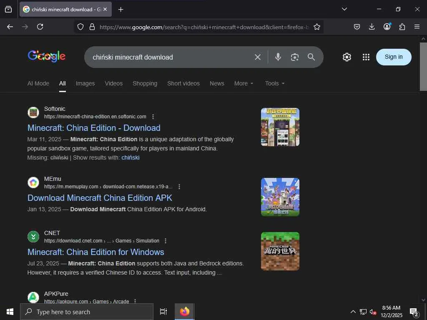Viewport: 427px width, 320px height.
Task: Open tracking protection shield icon
Action: [80, 27]
